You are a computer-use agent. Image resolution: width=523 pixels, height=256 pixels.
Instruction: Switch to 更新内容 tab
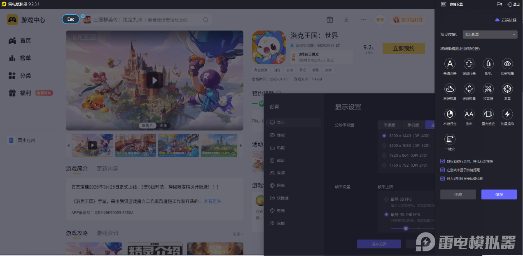click(x=107, y=168)
